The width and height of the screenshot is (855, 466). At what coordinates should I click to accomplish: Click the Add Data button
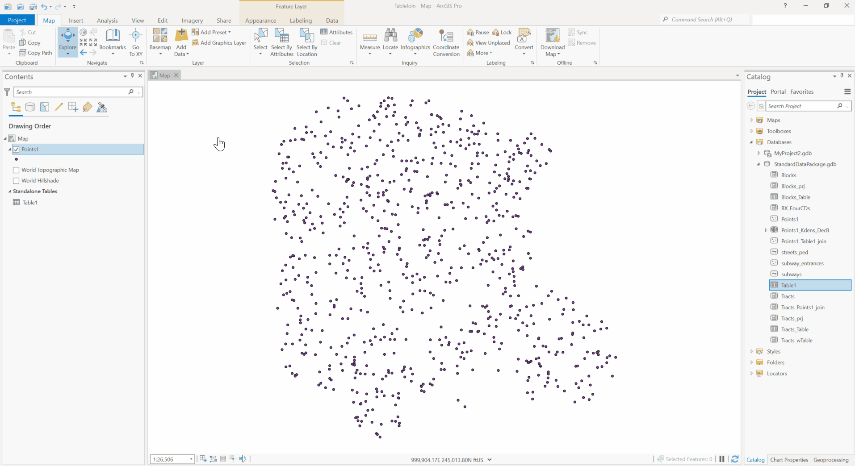pyautogui.click(x=181, y=42)
